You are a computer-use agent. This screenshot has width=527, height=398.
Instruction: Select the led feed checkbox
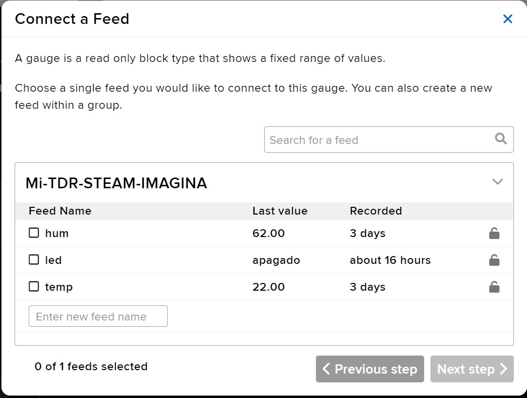pos(34,259)
